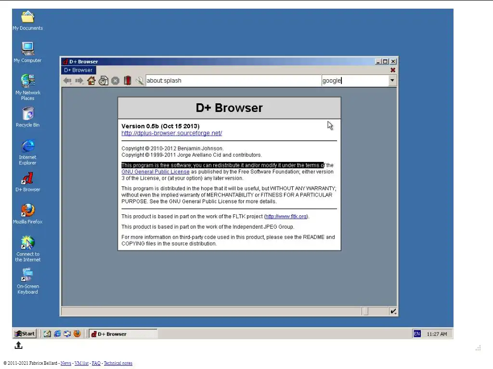Launch Mozilla Firefox desktop shortcut
This screenshot has height=369, width=493.
pos(27,214)
